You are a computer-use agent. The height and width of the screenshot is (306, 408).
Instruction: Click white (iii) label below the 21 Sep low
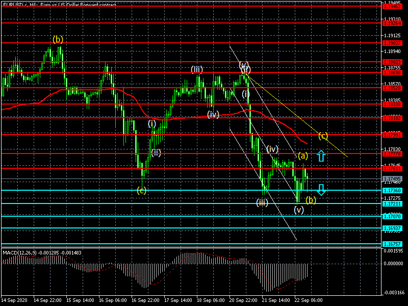pos(262,202)
